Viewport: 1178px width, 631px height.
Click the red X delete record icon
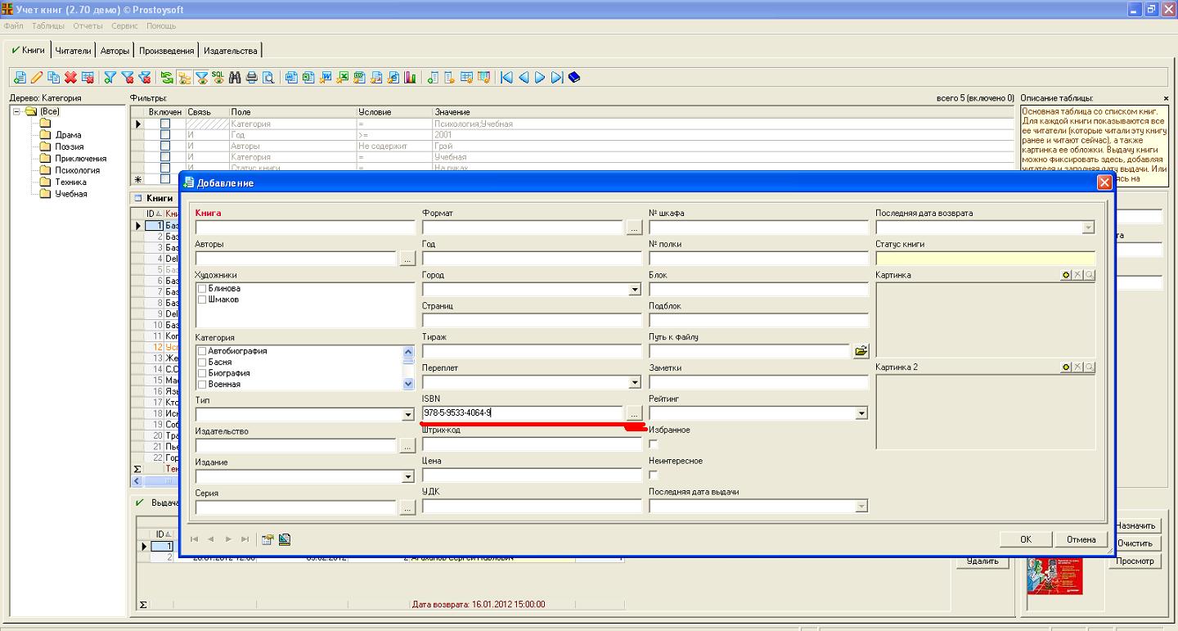point(70,78)
